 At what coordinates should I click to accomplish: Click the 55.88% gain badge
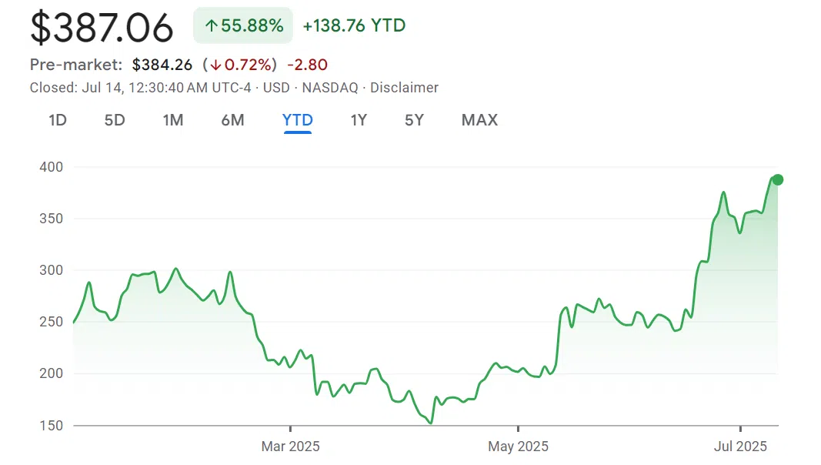(243, 25)
